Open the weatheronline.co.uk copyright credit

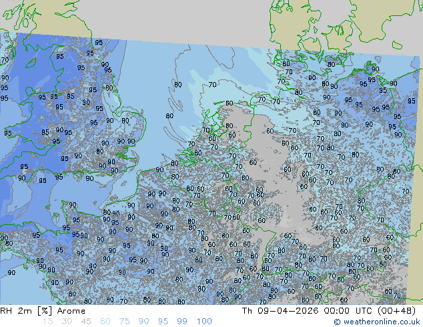[377, 322]
